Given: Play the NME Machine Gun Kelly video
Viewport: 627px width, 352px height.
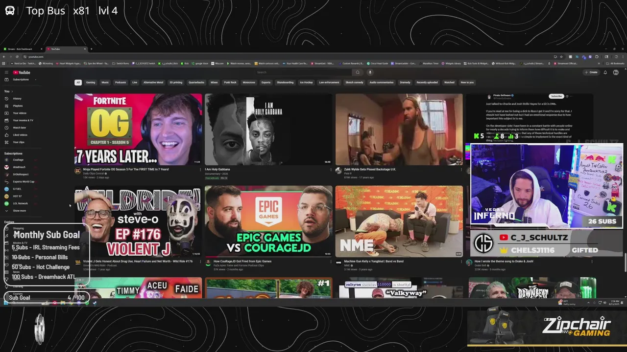Looking at the screenshot, I should point(399,221).
